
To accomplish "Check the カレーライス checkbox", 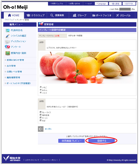I will coord(41,112).
